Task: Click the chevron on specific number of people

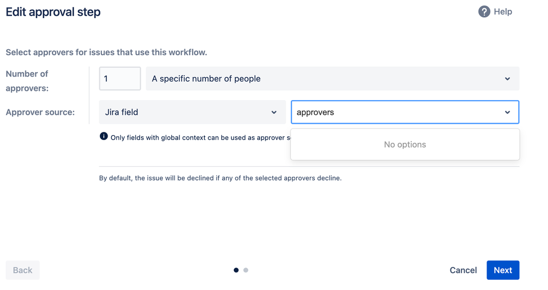Action: (x=507, y=79)
